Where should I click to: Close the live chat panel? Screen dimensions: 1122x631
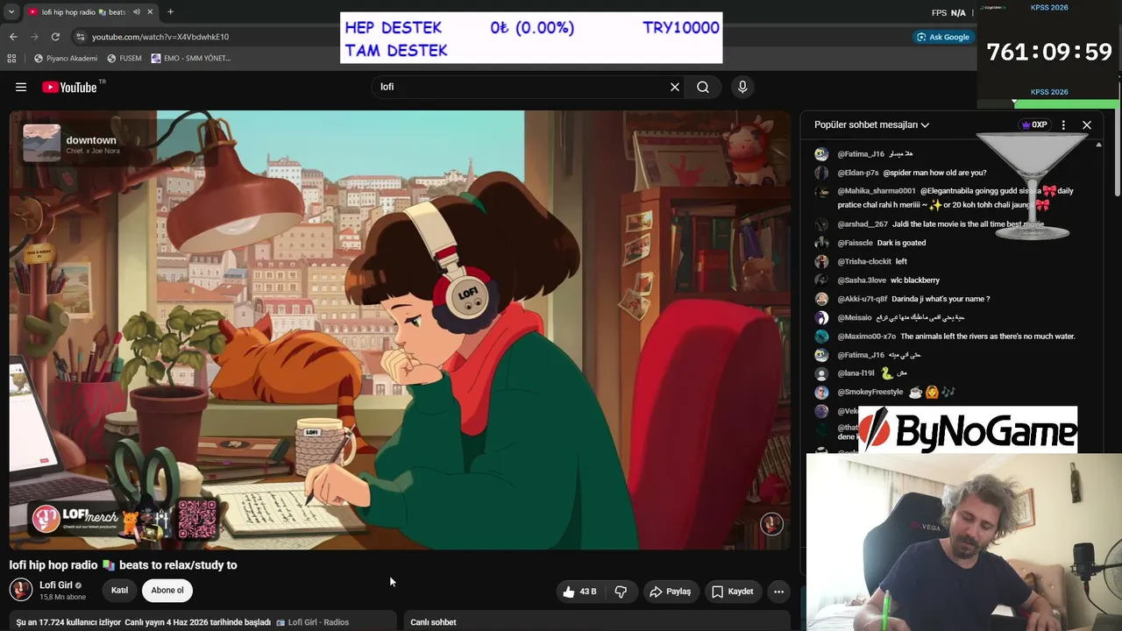click(1087, 124)
